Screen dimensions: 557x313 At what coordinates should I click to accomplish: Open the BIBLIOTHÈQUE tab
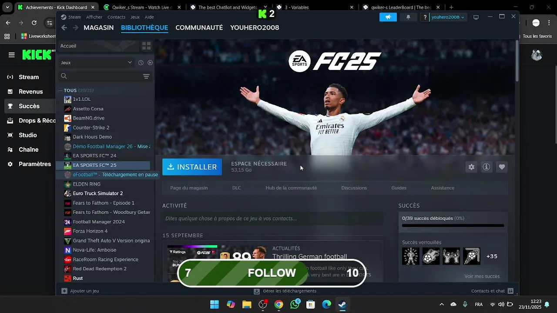tap(144, 27)
